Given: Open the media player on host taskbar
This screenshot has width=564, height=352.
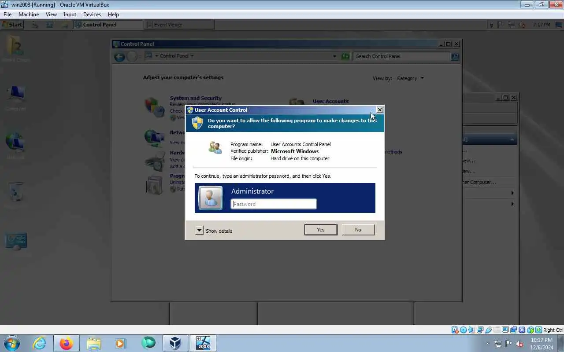Looking at the screenshot, I should [x=121, y=343].
